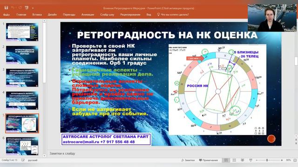Toggle the Примечания comments button
This screenshot has width=298, height=167.
pyautogui.click(x=208, y=160)
